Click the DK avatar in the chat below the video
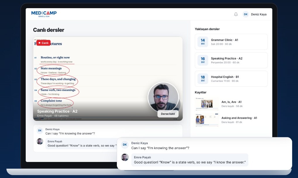 click(x=40, y=130)
